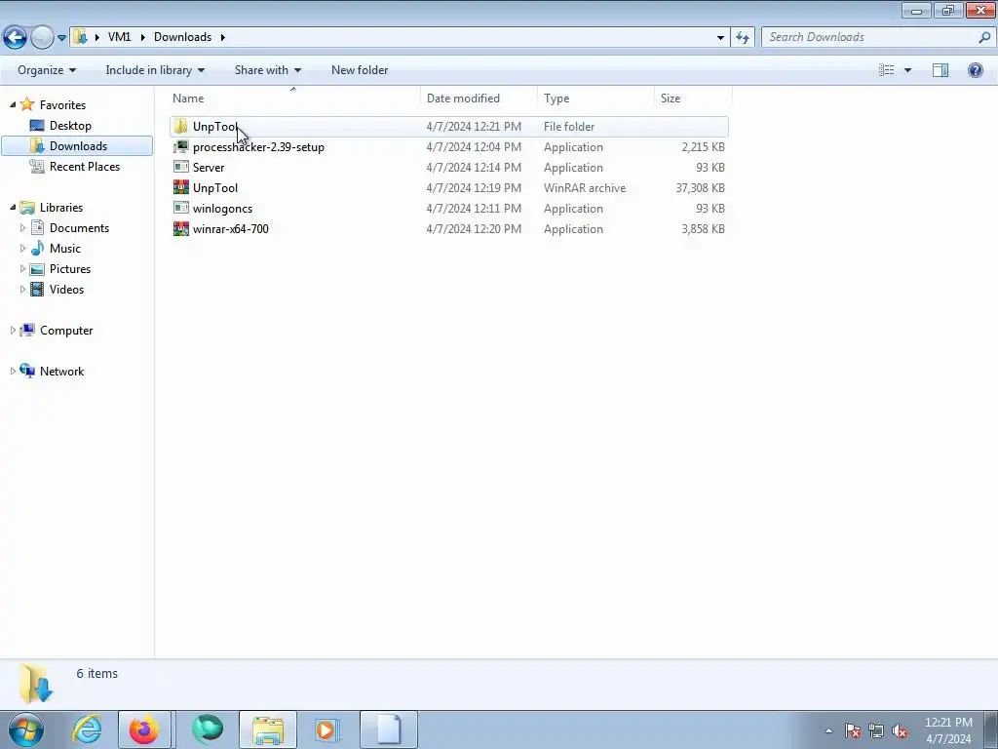Open Windows Media Player from taskbar
998x749 pixels.
point(327,729)
